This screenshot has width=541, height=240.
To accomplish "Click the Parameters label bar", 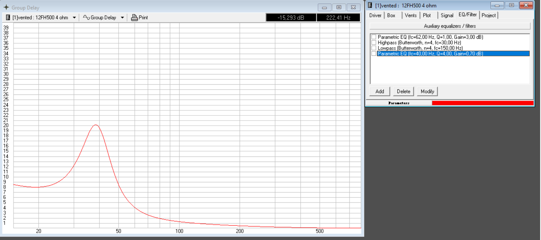I will coord(399,103).
